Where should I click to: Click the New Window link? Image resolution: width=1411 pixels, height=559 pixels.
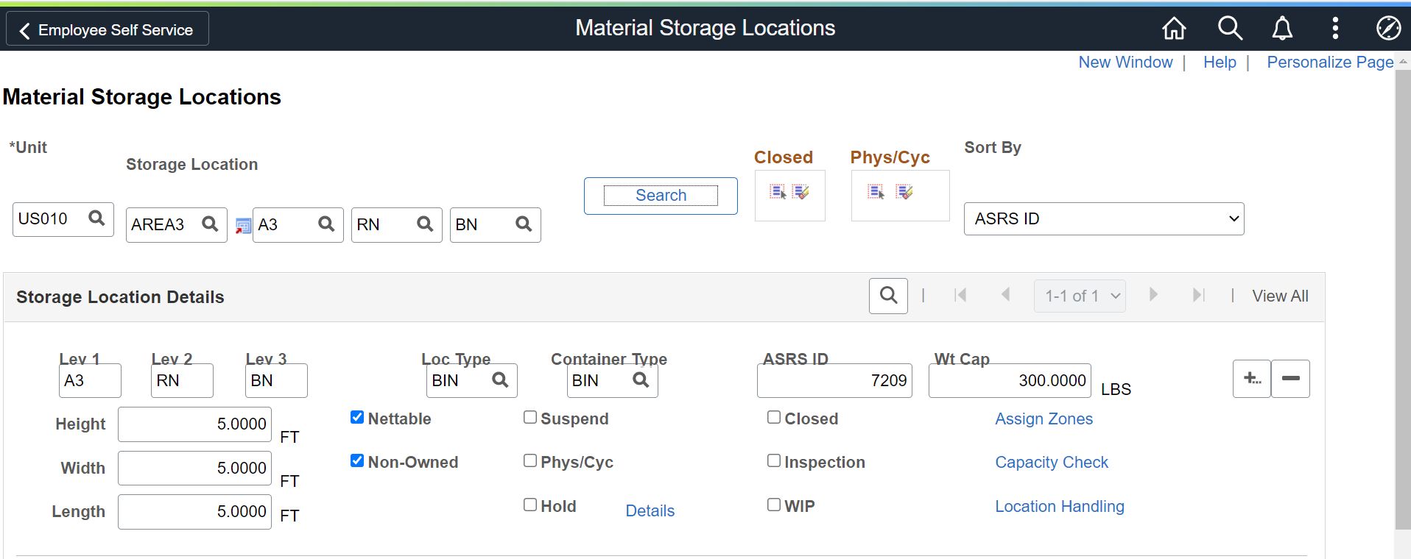[x=1125, y=63]
